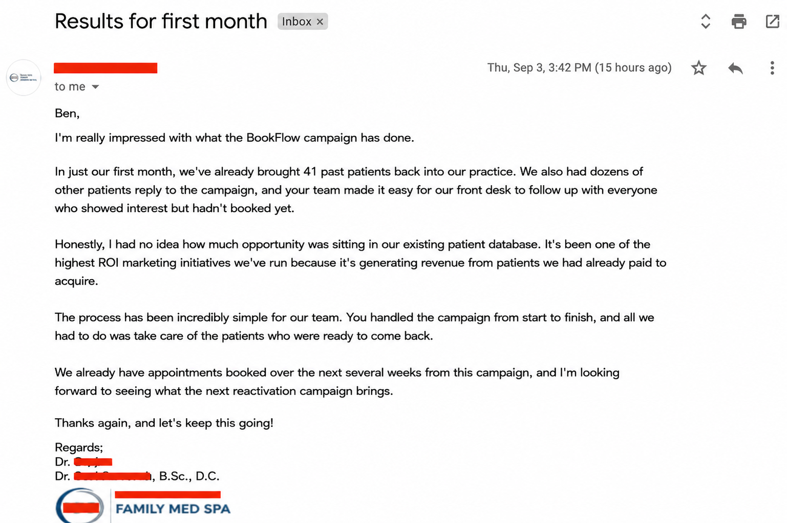Remove the Inbox label with the x

pyautogui.click(x=320, y=22)
